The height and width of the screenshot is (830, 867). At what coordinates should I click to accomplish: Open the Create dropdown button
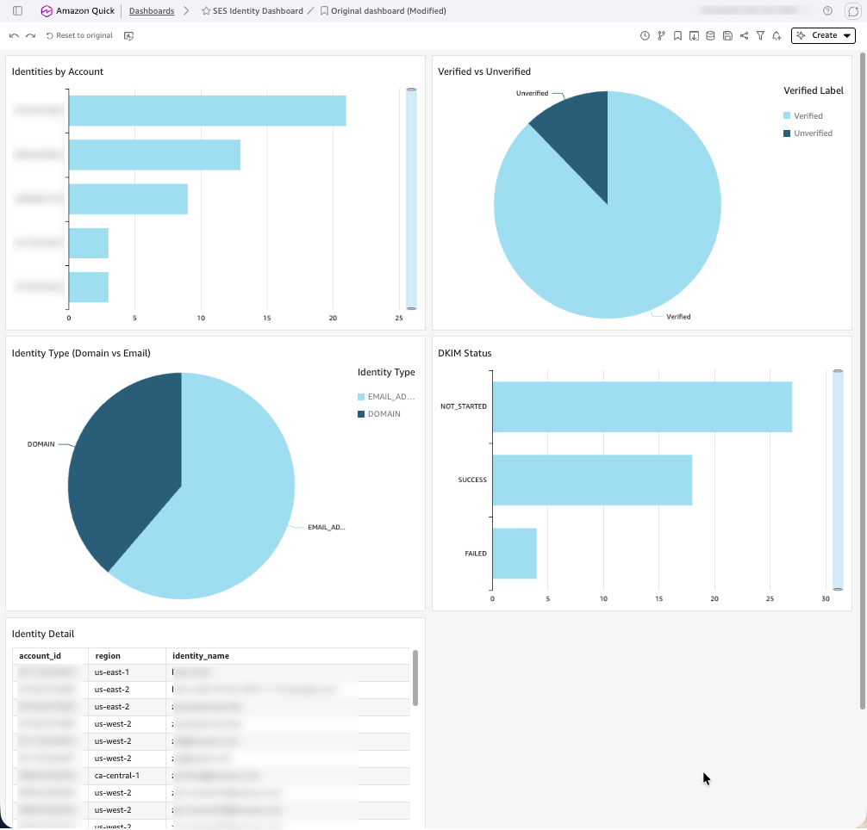(823, 35)
